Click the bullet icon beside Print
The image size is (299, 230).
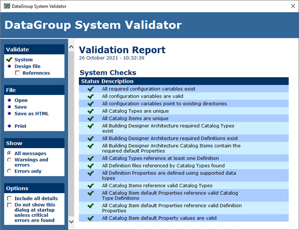coord(9,126)
